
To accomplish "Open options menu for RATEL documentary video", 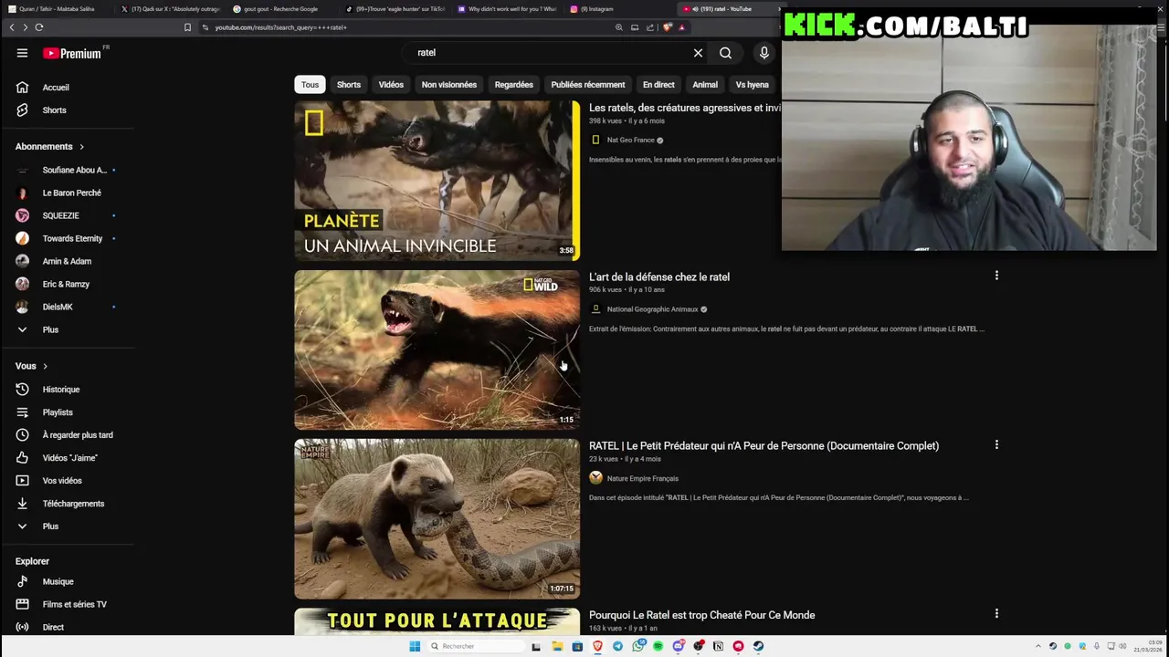I will (996, 444).
